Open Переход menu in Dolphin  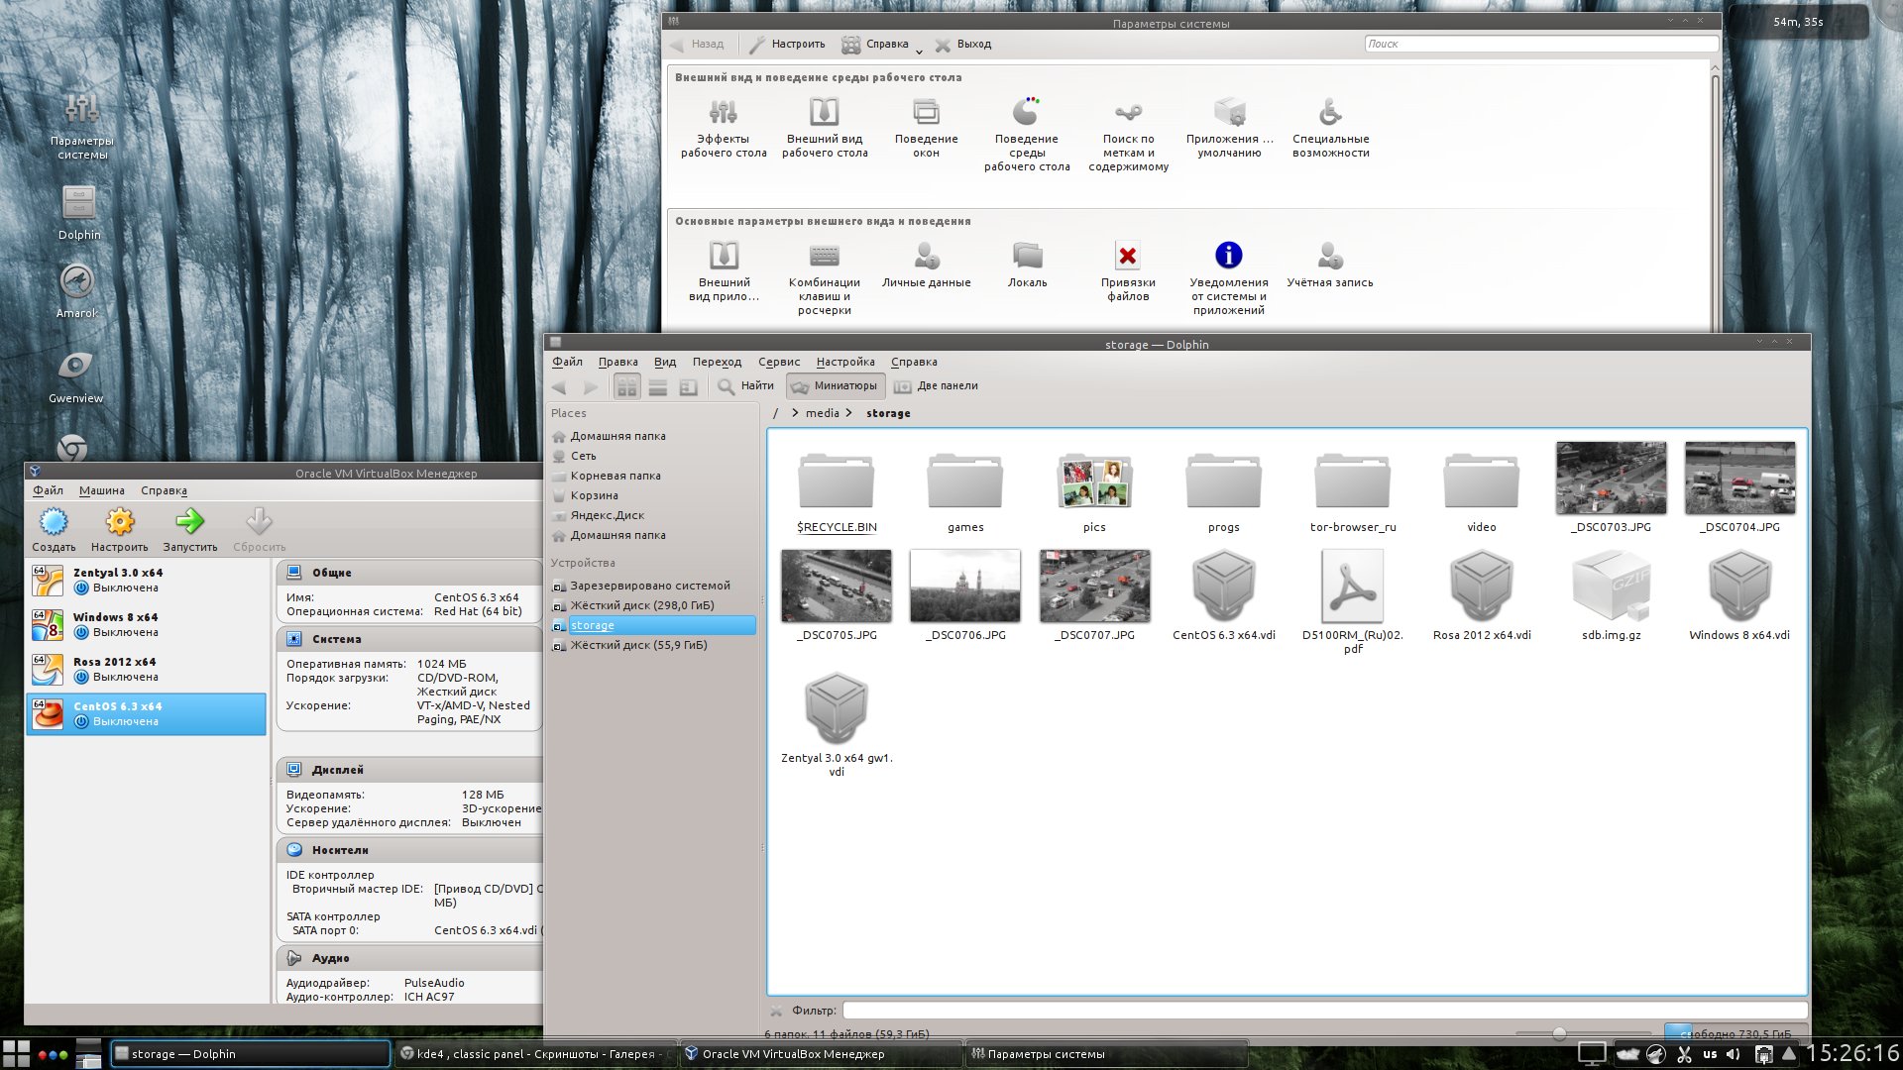[717, 362]
